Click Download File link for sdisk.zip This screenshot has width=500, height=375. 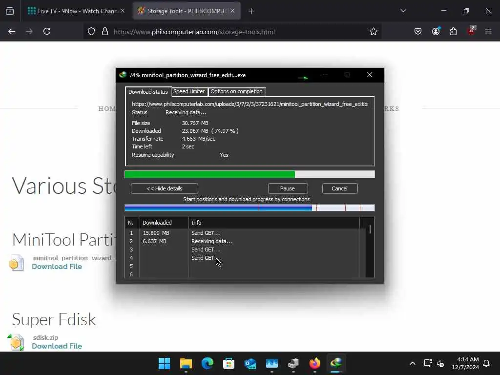pos(57,346)
